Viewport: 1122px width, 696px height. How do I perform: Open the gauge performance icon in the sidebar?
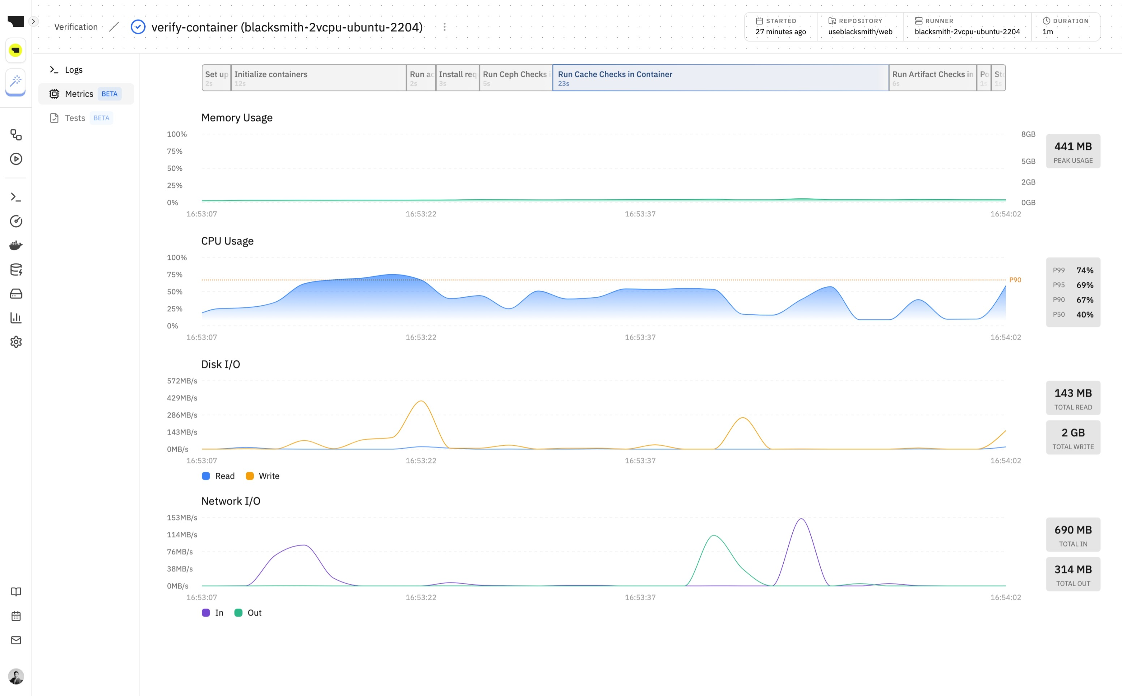click(x=16, y=221)
